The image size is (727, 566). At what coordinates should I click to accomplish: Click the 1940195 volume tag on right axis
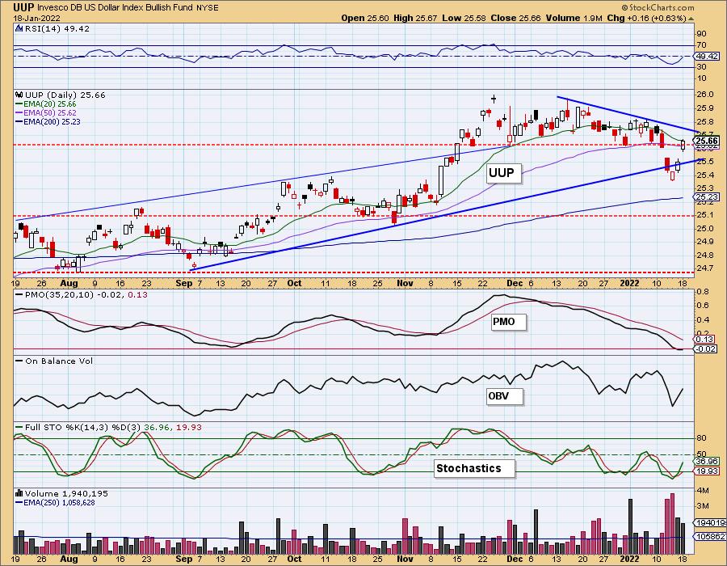click(710, 523)
